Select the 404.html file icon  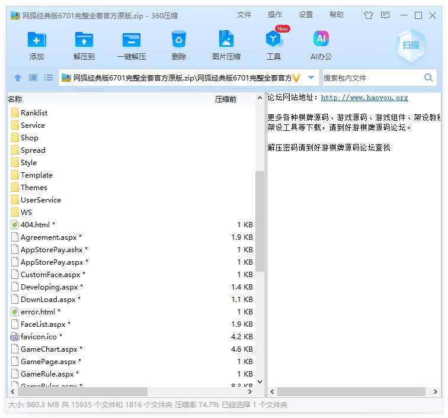[15, 225]
